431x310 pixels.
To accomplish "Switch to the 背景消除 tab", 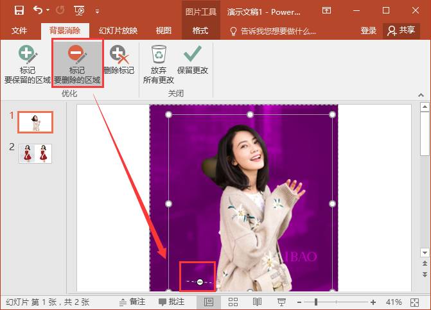I will [x=65, y=30].
